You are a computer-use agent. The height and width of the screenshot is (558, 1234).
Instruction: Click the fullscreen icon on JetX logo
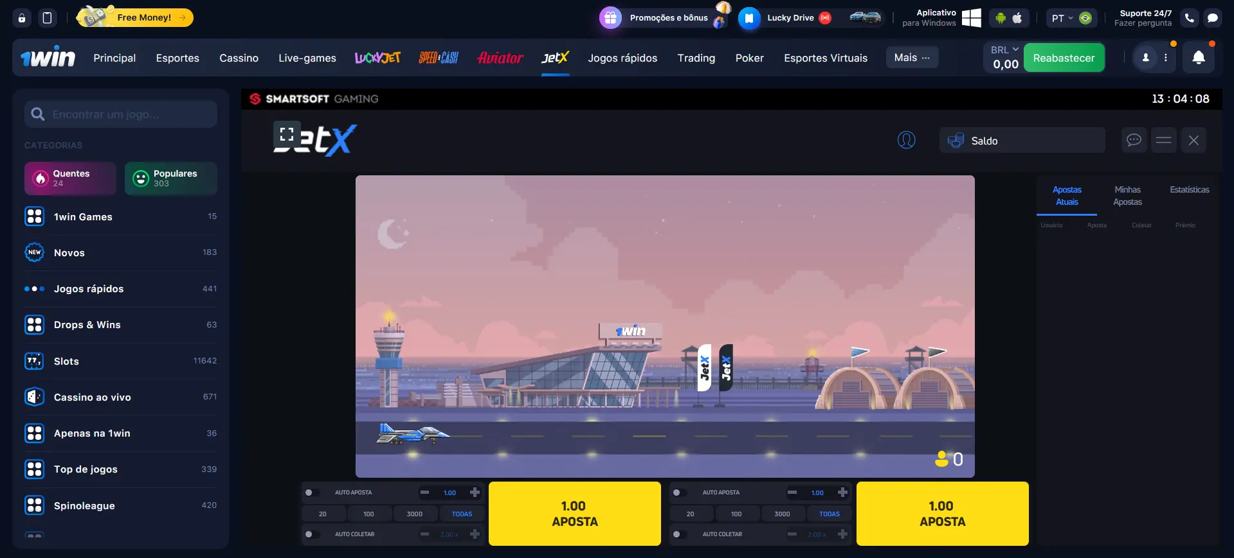coord(287,134)
